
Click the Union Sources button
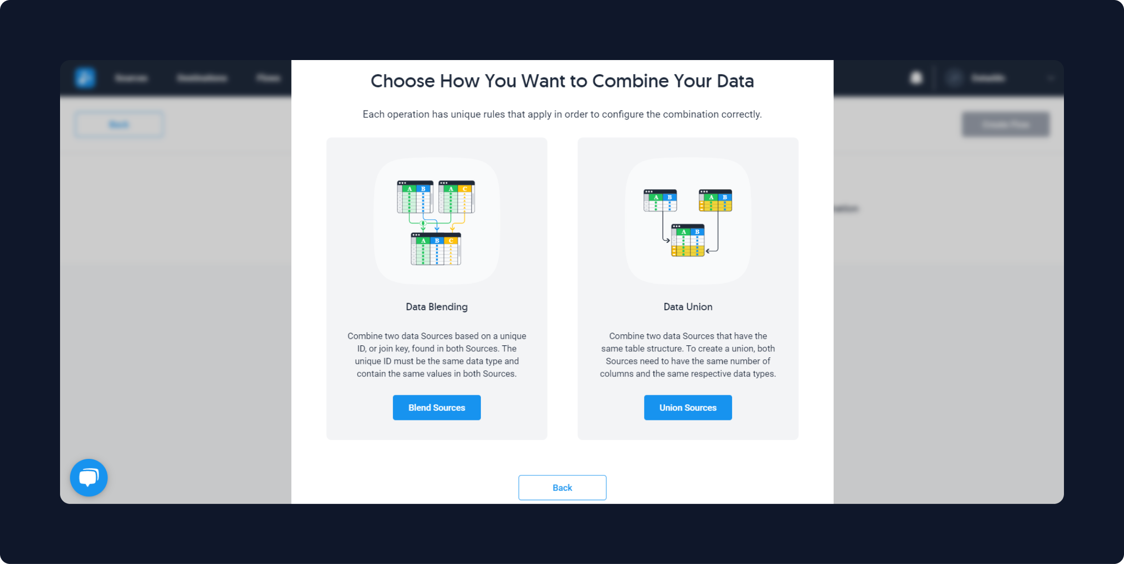pyautogui.click(x=688, y=407)
